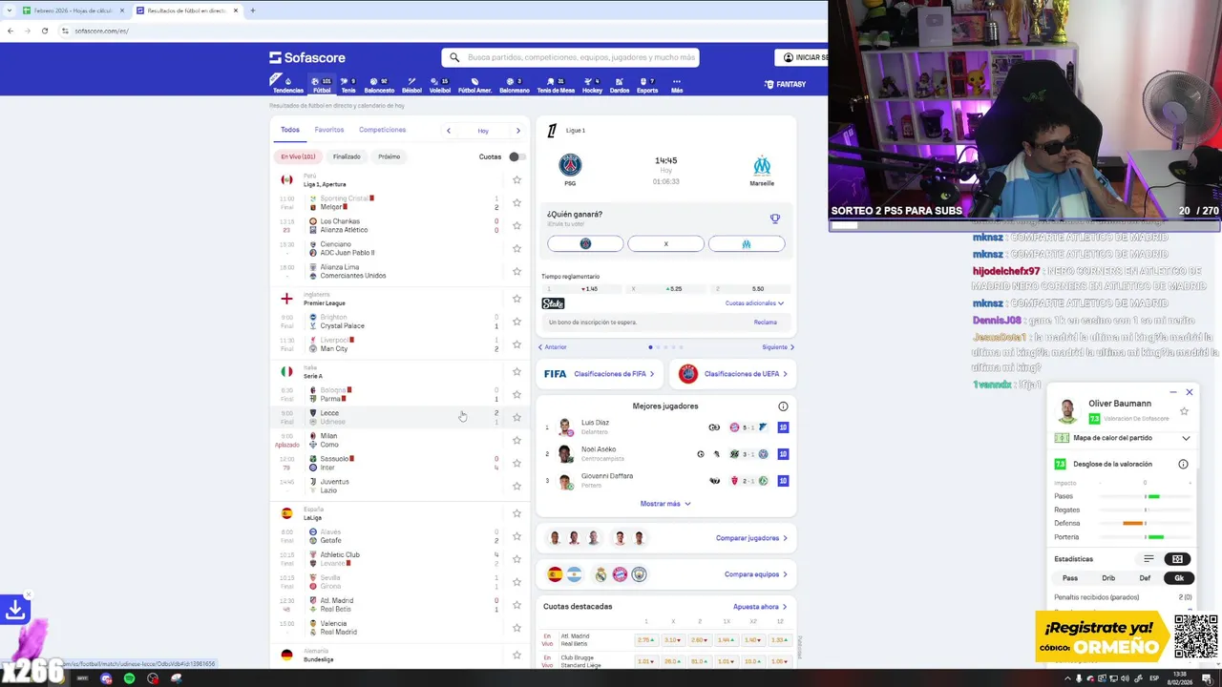This screenshot has width=1222, height=687.
Task: Reload the browser page
Action: pyautogui.click(x=45, y=31)
